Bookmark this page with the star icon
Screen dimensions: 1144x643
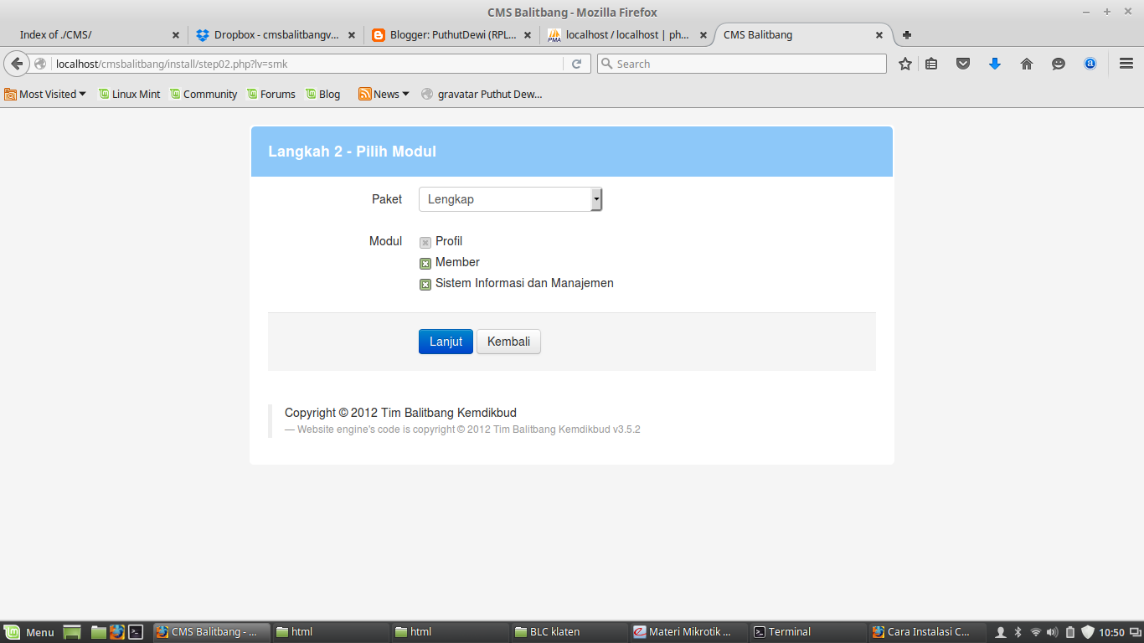(x=904, y=63)
